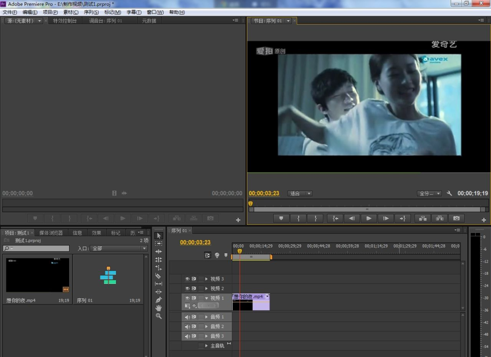The image size is (491, 357).
Task: Expand the 视频 3 track
Action: pos(206,279)
